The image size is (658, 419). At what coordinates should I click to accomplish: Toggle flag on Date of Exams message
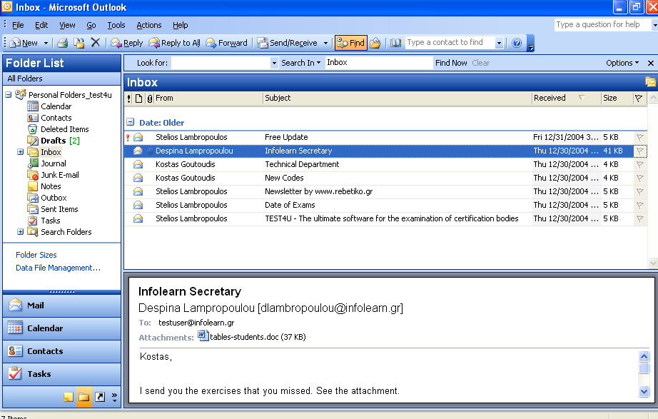point(639,205)
